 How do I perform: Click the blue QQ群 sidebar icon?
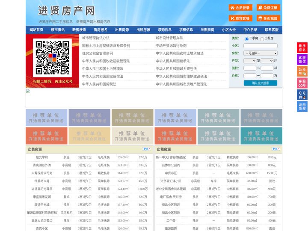click(x=302, y=95)
